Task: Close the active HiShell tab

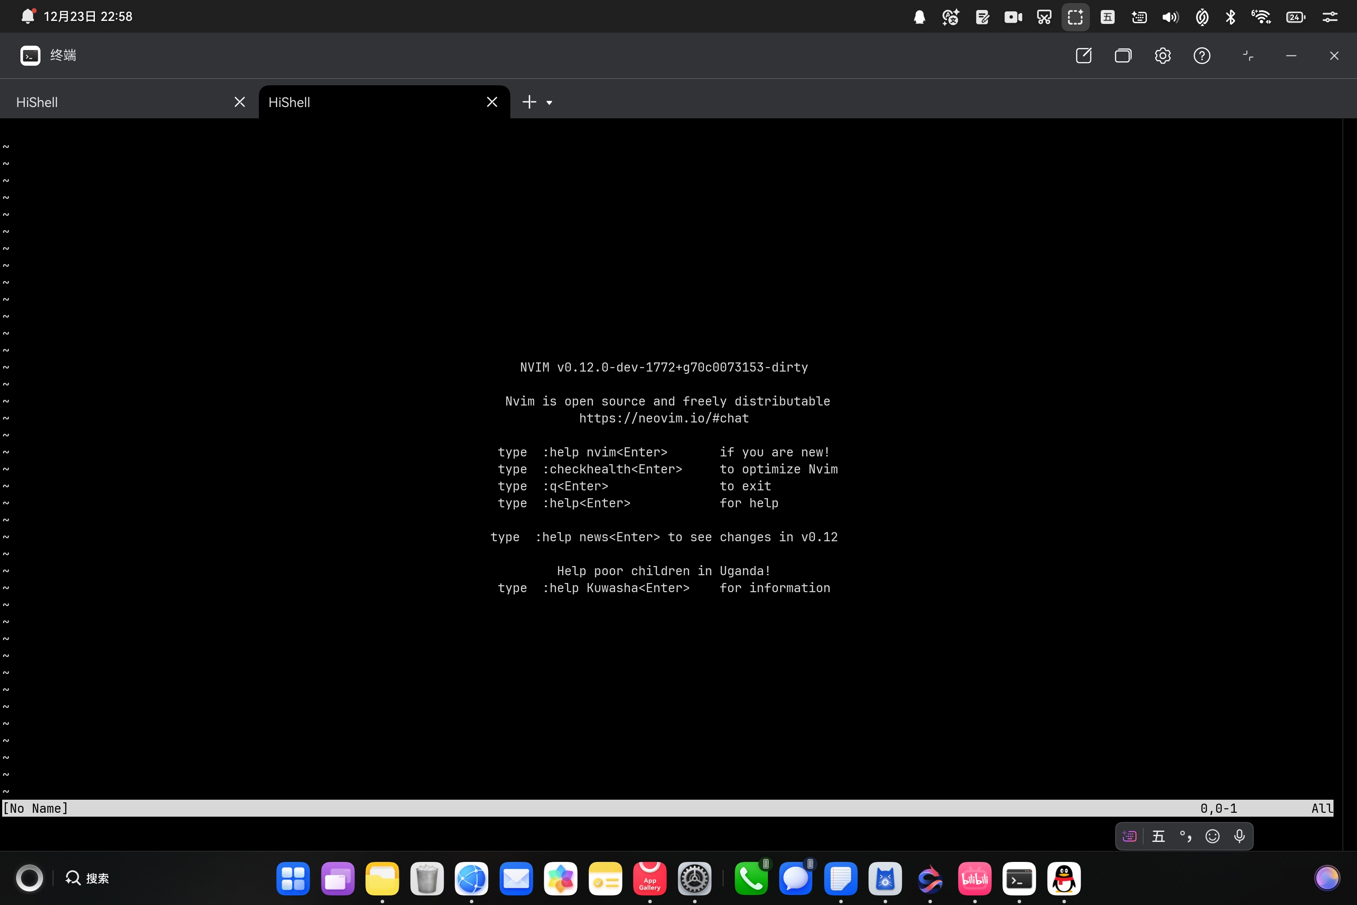Action: click(492, 102)
